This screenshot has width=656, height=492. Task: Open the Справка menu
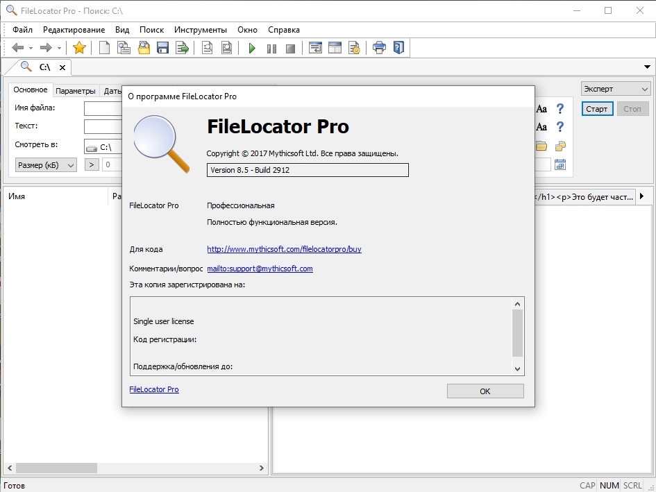284,30
